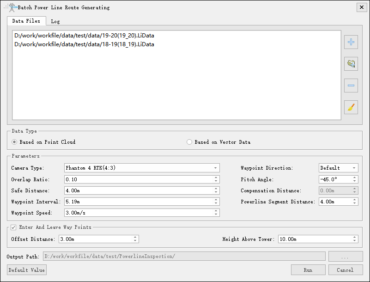Click the broom clear list icon
Viewport: 370px width, 282px height.
(x=351, y=107)
